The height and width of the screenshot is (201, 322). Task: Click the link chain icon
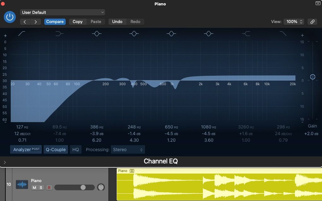tap(312, 22)
